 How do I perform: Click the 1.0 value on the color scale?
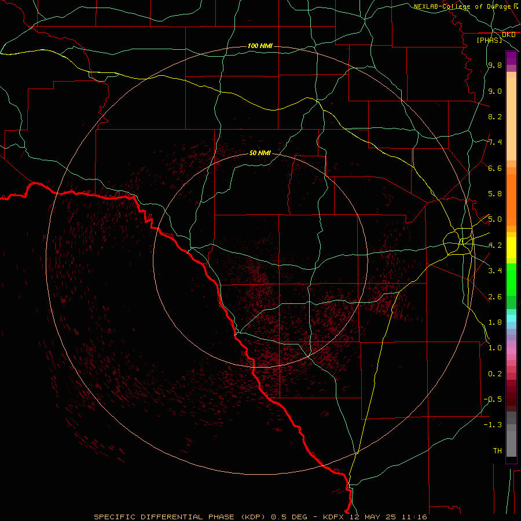[x=495, y=348]
